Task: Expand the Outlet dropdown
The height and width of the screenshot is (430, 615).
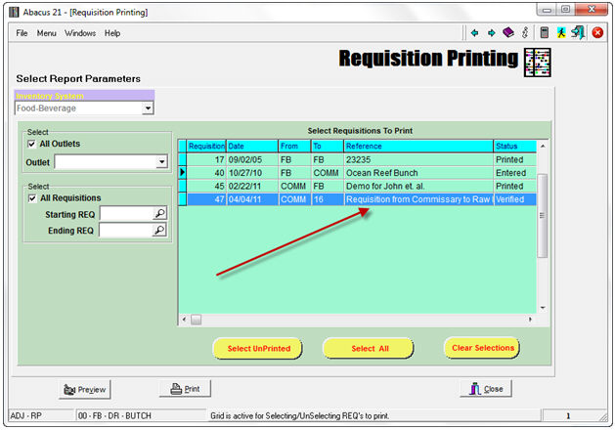Action: (x=160, y=161)
